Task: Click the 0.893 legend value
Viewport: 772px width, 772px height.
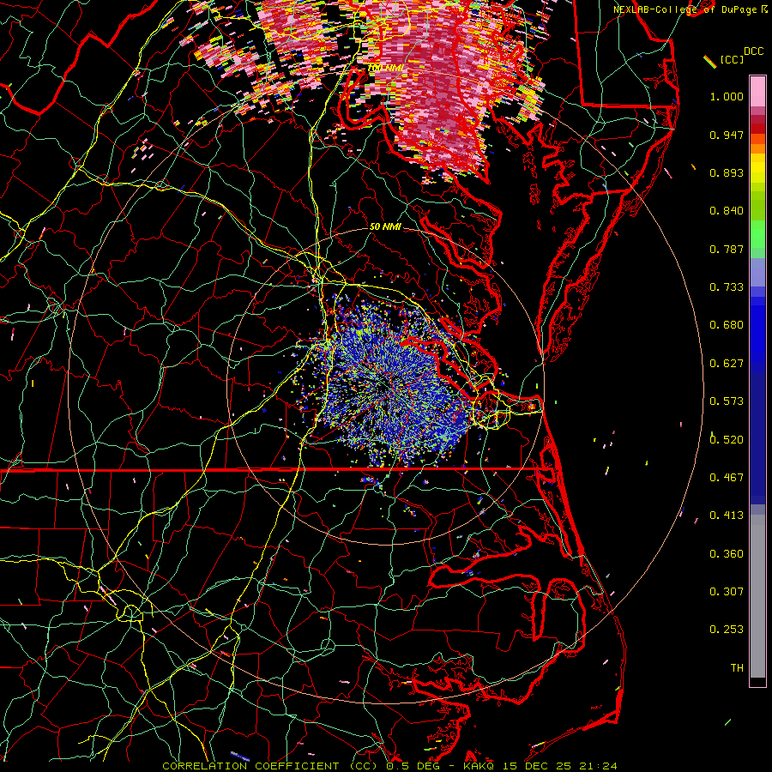Action: pyautogui.click(x=727, y=172)
